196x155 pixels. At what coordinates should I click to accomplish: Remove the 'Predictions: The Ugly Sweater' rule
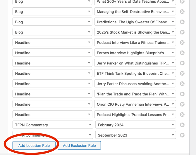pos(182,22)
